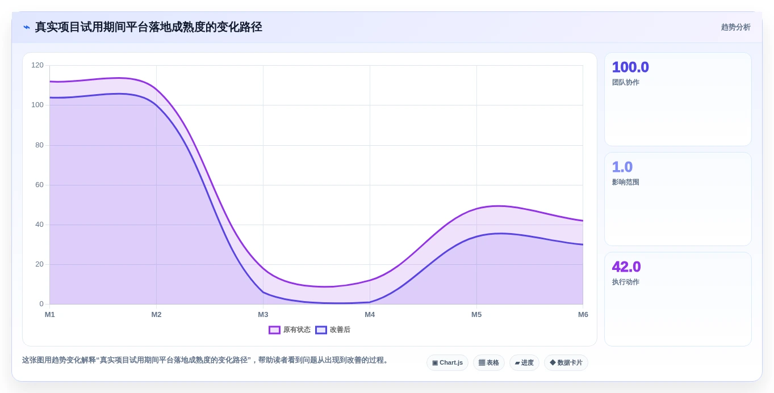Click the chart title 真实项目试用期间平台落地成熟度的变化路径
Viewport: 774px width, 393px height.
pyautogui.click(x=148, y=27)
